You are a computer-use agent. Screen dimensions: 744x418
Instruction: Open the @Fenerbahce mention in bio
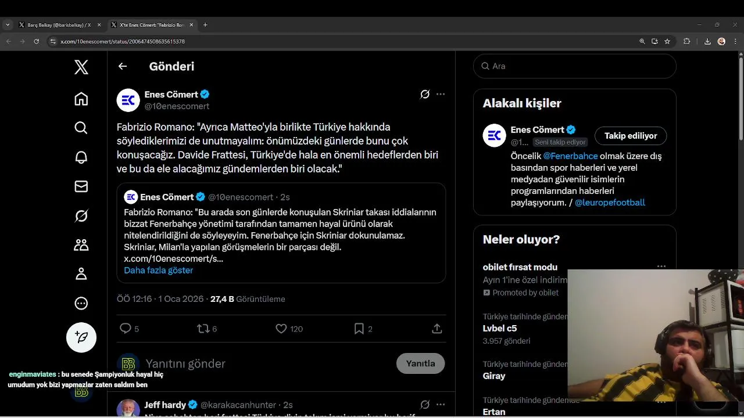pos(570,156)
